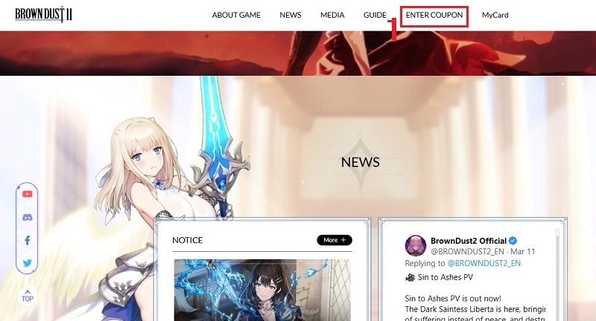This screenshot has width=596, height=321.
Task: Open the GUIDE menu item
Action: [x=375, y=15]
